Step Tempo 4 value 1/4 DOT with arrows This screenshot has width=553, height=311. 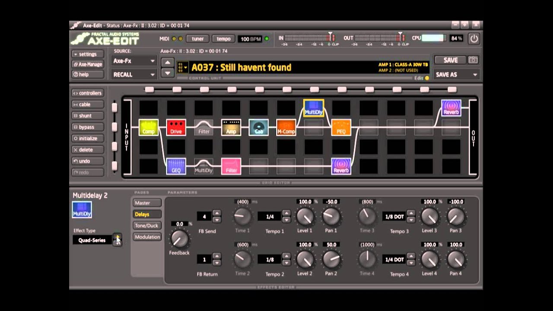411,259
